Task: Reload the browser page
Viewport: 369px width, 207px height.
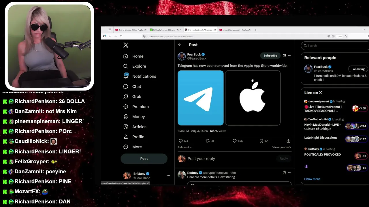Action: tap(121, 36)
